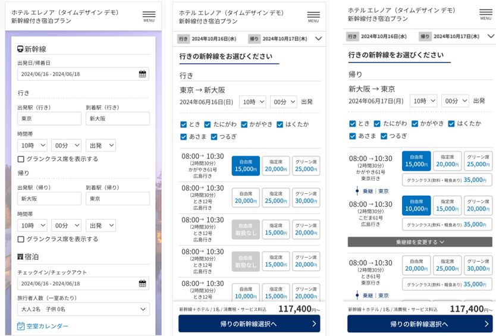Click the calendar icon in the 出発日/帰着日 field
The width and height of the screenshot is (496, 336).
(x=142, y=74)
